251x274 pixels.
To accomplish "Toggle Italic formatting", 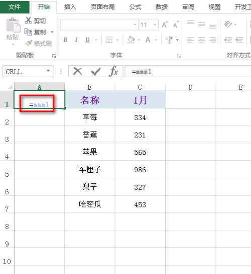I will [76, 40].
